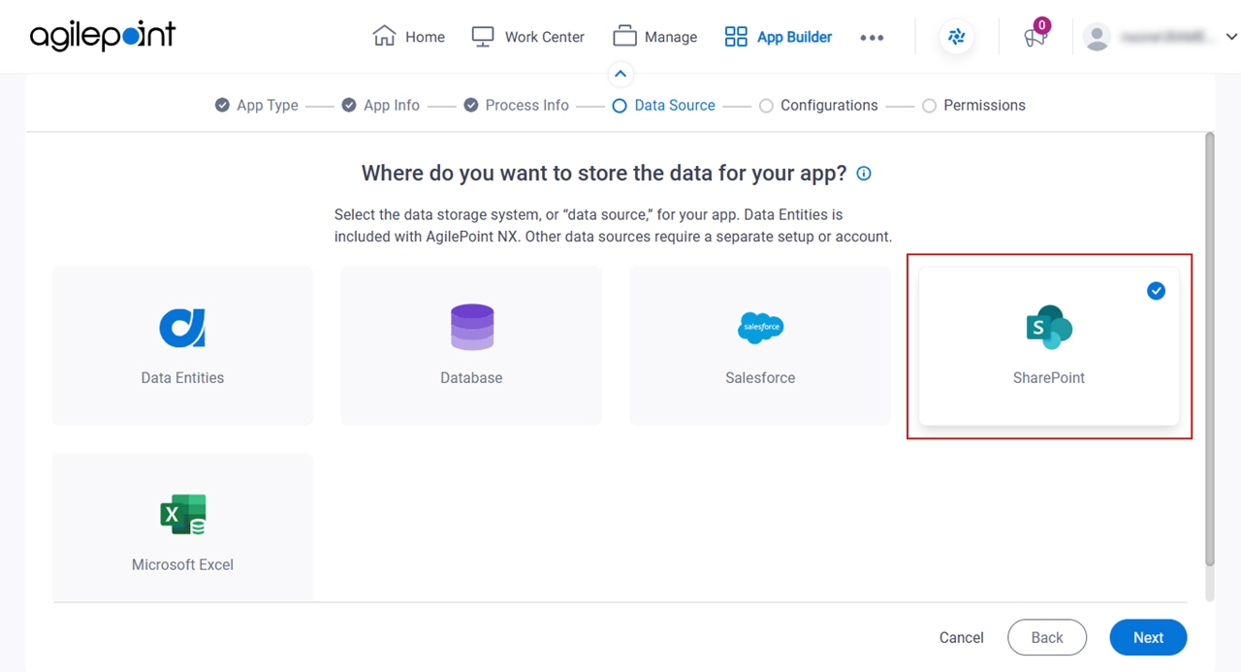1241x672 pixels.
Task: Click the SharePoint label text
Action: 1049,378
